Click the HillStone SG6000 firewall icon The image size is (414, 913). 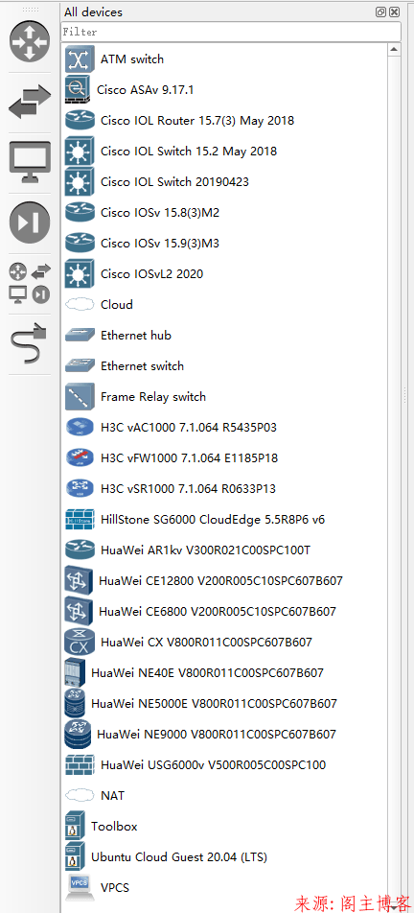(80, 520)
